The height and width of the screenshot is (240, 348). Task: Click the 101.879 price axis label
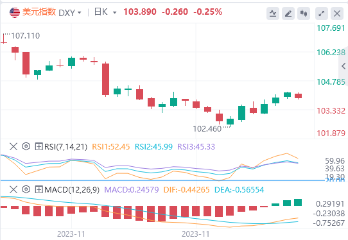pyautogui.click(x=331, y=133)
